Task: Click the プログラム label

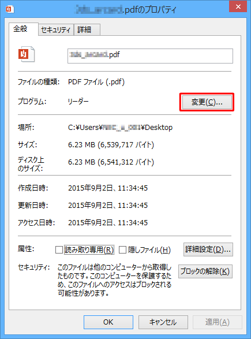Action: [32, 102]
